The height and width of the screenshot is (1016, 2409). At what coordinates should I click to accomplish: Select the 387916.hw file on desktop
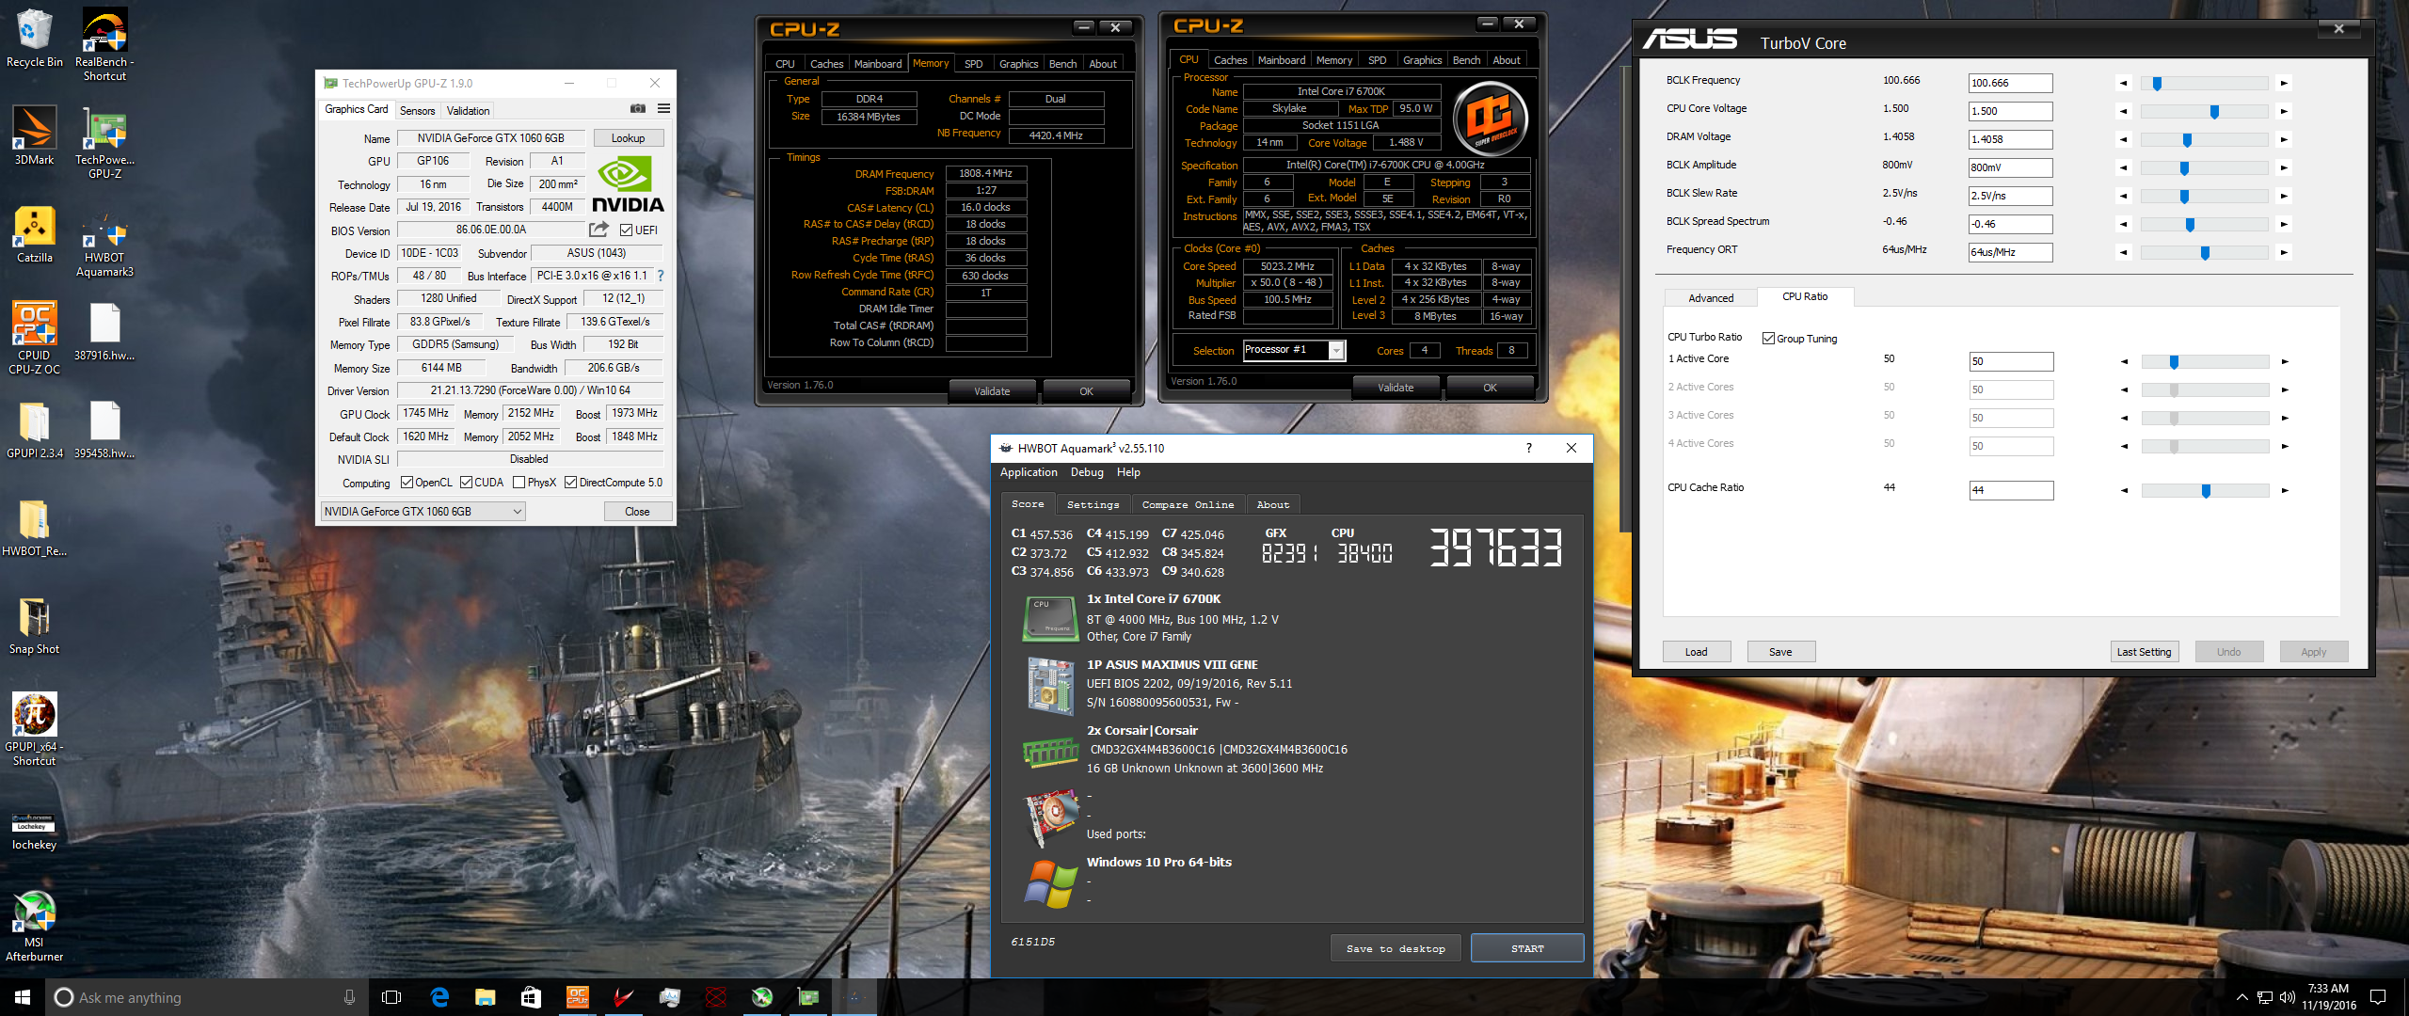tap(104, 331)
